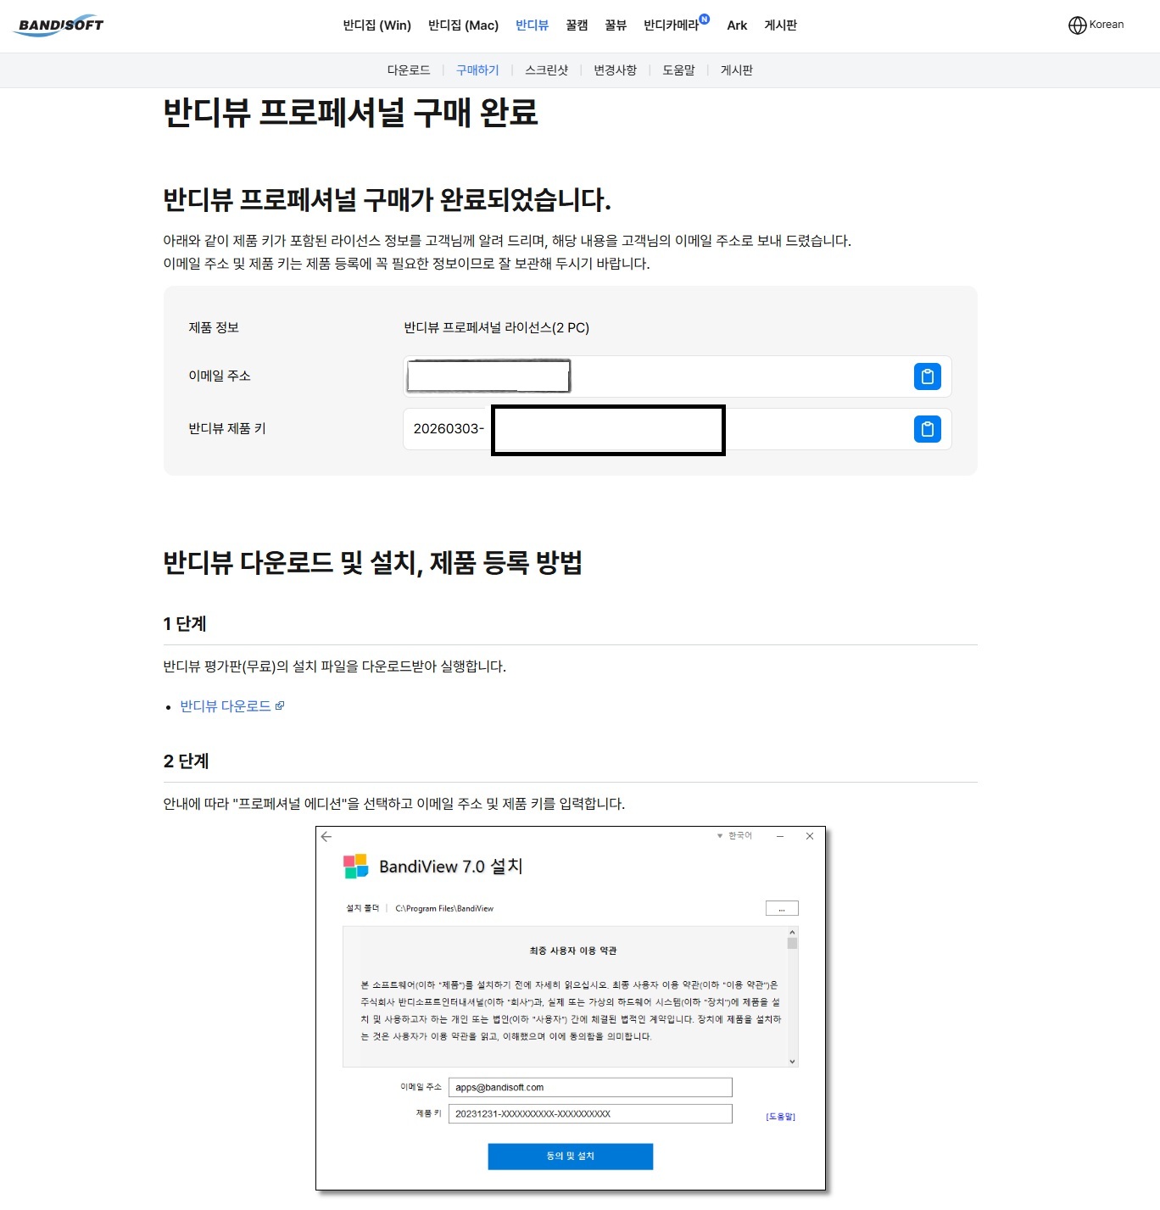The image size is (1160, 1210).
Task: Click the 1 단계 heading
Action: pyautogui.click(x=185, y=623)
